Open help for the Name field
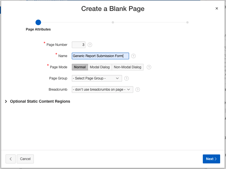Image resolution: width=226 pixels, height=169 pixels. [x=134, y=56]
